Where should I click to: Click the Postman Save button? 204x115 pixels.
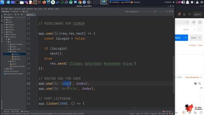pos(193,38)
